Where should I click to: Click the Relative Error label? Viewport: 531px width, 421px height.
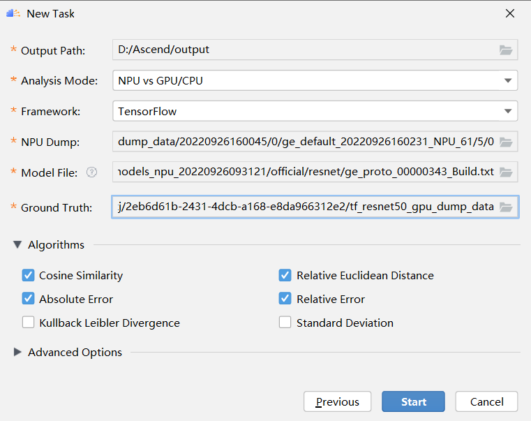[x=331, y=300]
